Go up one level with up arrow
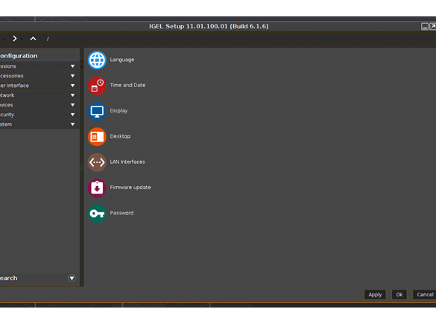 33,39
